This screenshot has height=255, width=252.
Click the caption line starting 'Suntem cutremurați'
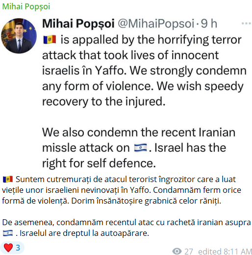[x=126, y=179]
